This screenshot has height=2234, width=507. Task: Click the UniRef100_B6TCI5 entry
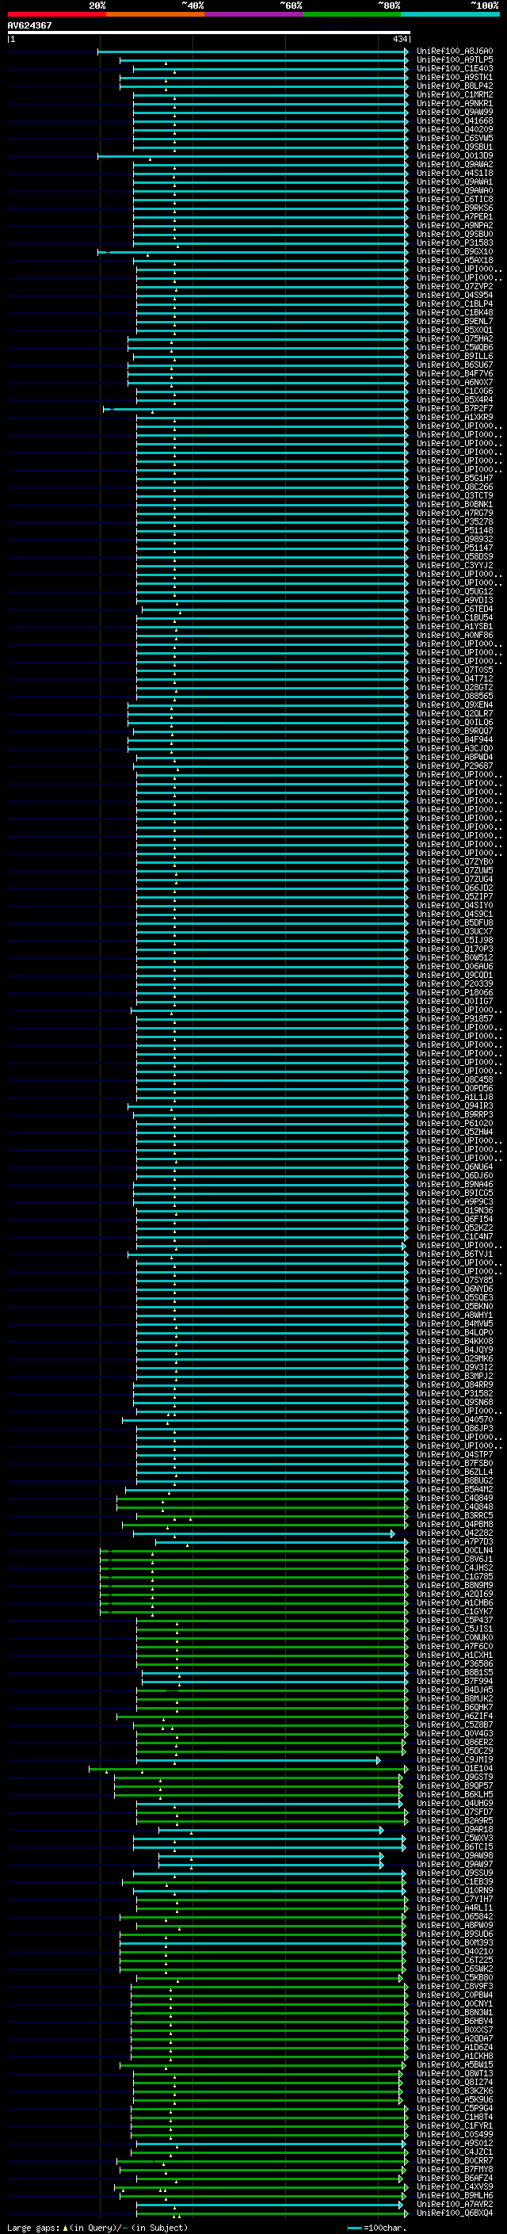(454, 1846)
